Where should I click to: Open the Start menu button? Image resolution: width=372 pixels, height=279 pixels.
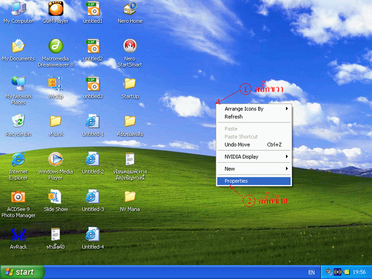click(x=22, y=272)
